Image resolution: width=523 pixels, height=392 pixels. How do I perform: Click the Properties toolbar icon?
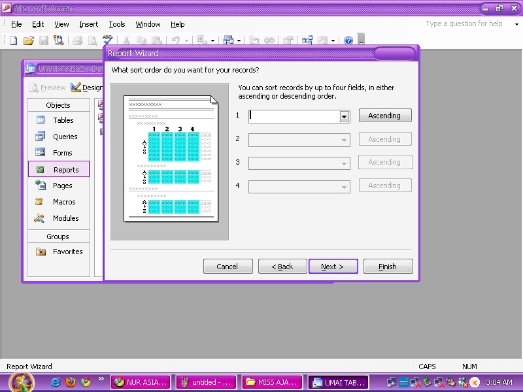point(288,41)
